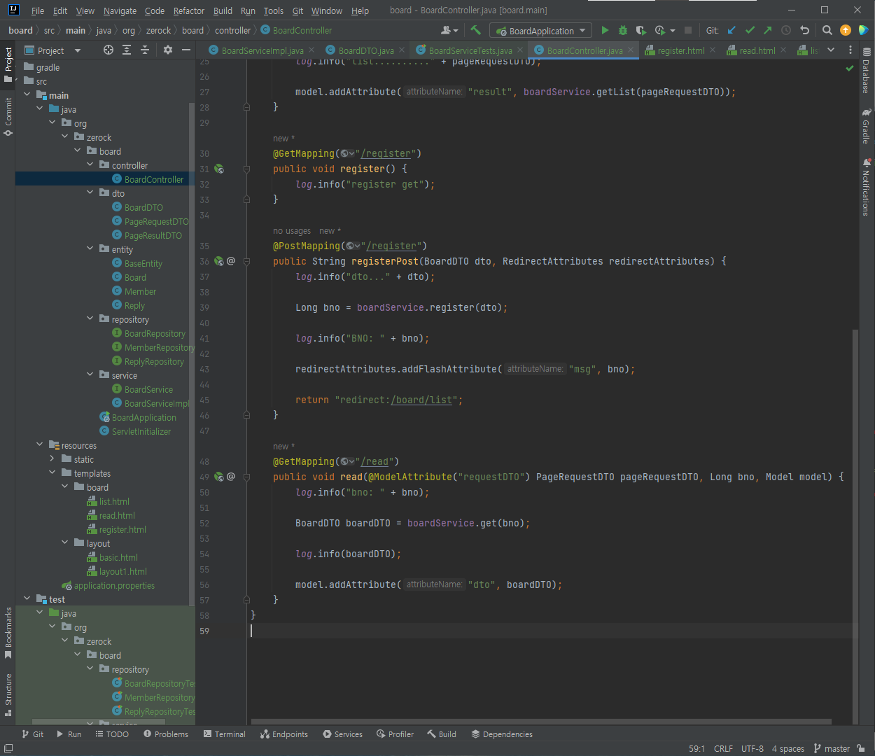Click the editor vertical scrollbar thumb
875x756 pixels.
point(855,525)
